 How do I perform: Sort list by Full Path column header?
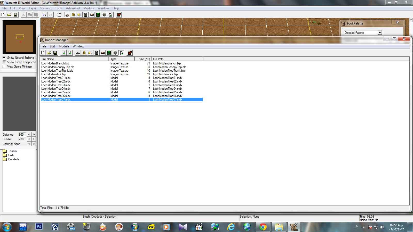pos(177,59)
